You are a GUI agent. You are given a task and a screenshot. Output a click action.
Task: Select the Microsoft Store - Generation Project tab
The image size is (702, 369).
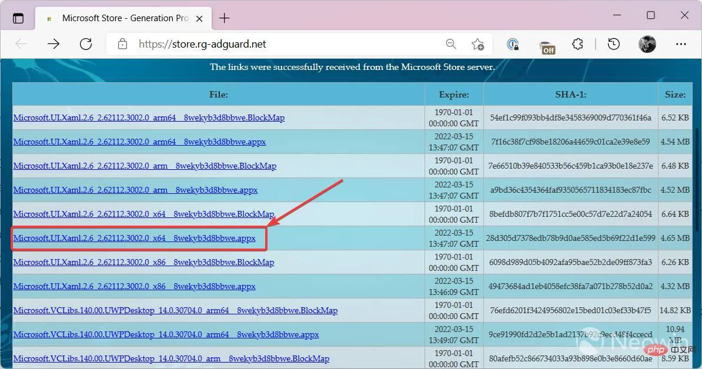coord(123,18)
